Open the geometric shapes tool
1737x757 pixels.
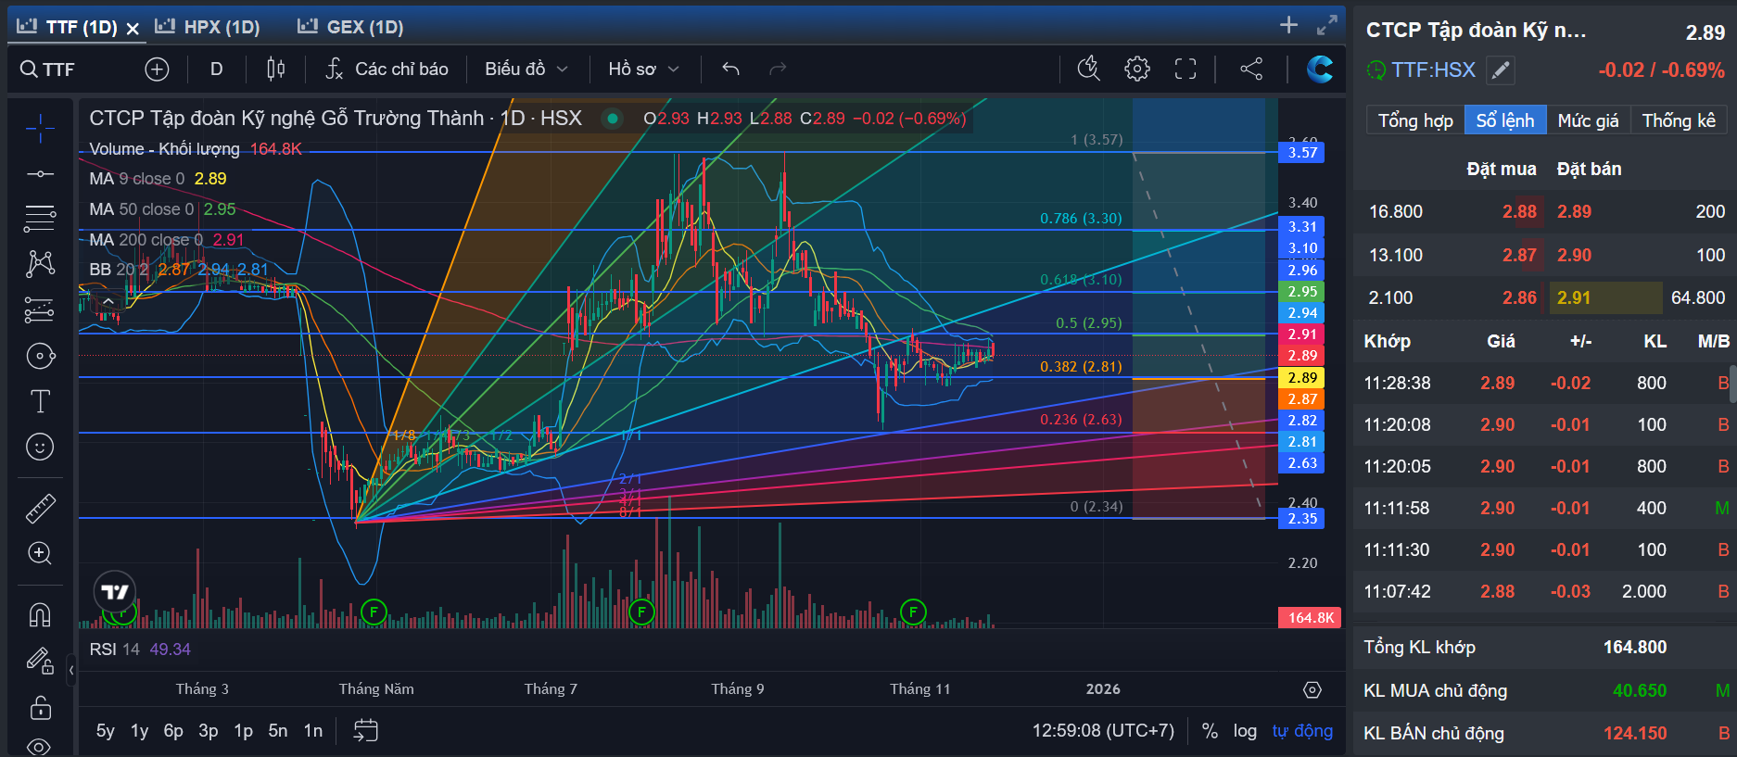point(40,356)
